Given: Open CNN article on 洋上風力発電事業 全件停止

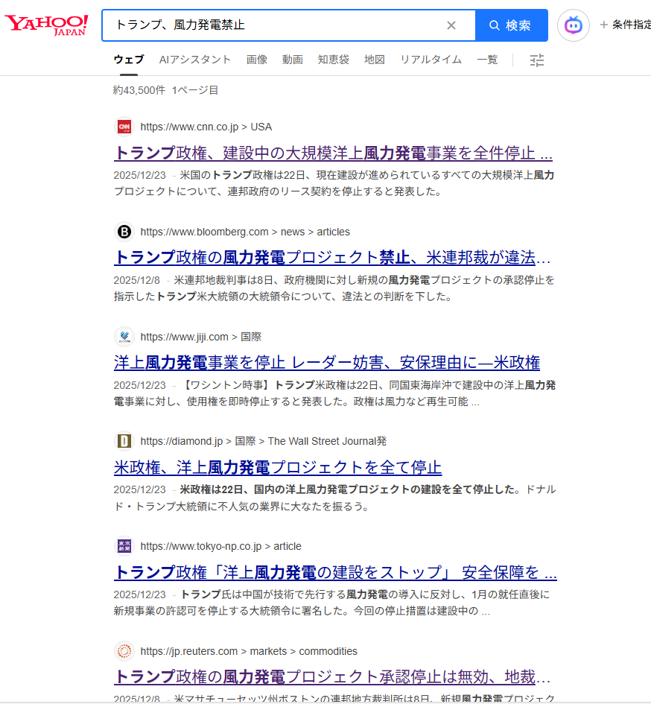Looking at the screenshot, I should tap(333, 153).
